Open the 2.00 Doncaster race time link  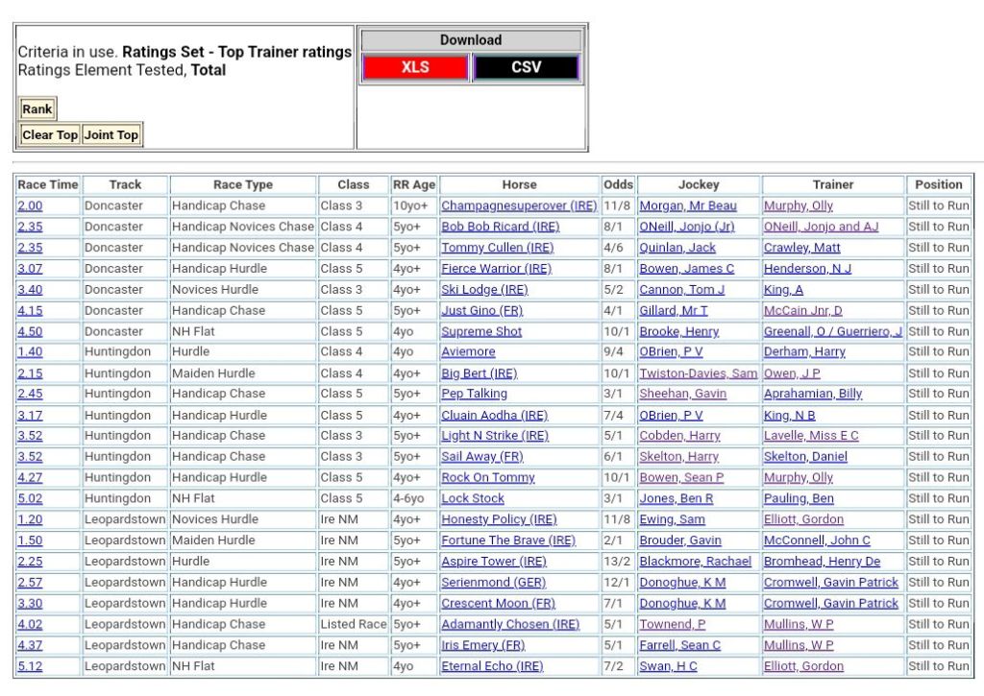coord(30,206)
